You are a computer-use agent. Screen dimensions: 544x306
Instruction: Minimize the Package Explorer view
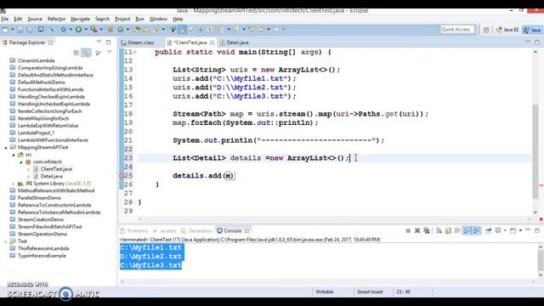pyautogui.click(x=99, y=42)
